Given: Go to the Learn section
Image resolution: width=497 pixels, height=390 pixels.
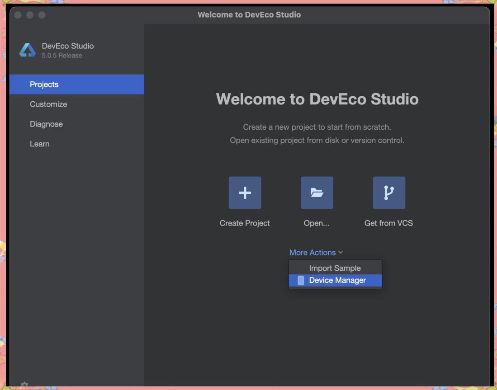Looking at the screenshot, I should tap(77, 144).
